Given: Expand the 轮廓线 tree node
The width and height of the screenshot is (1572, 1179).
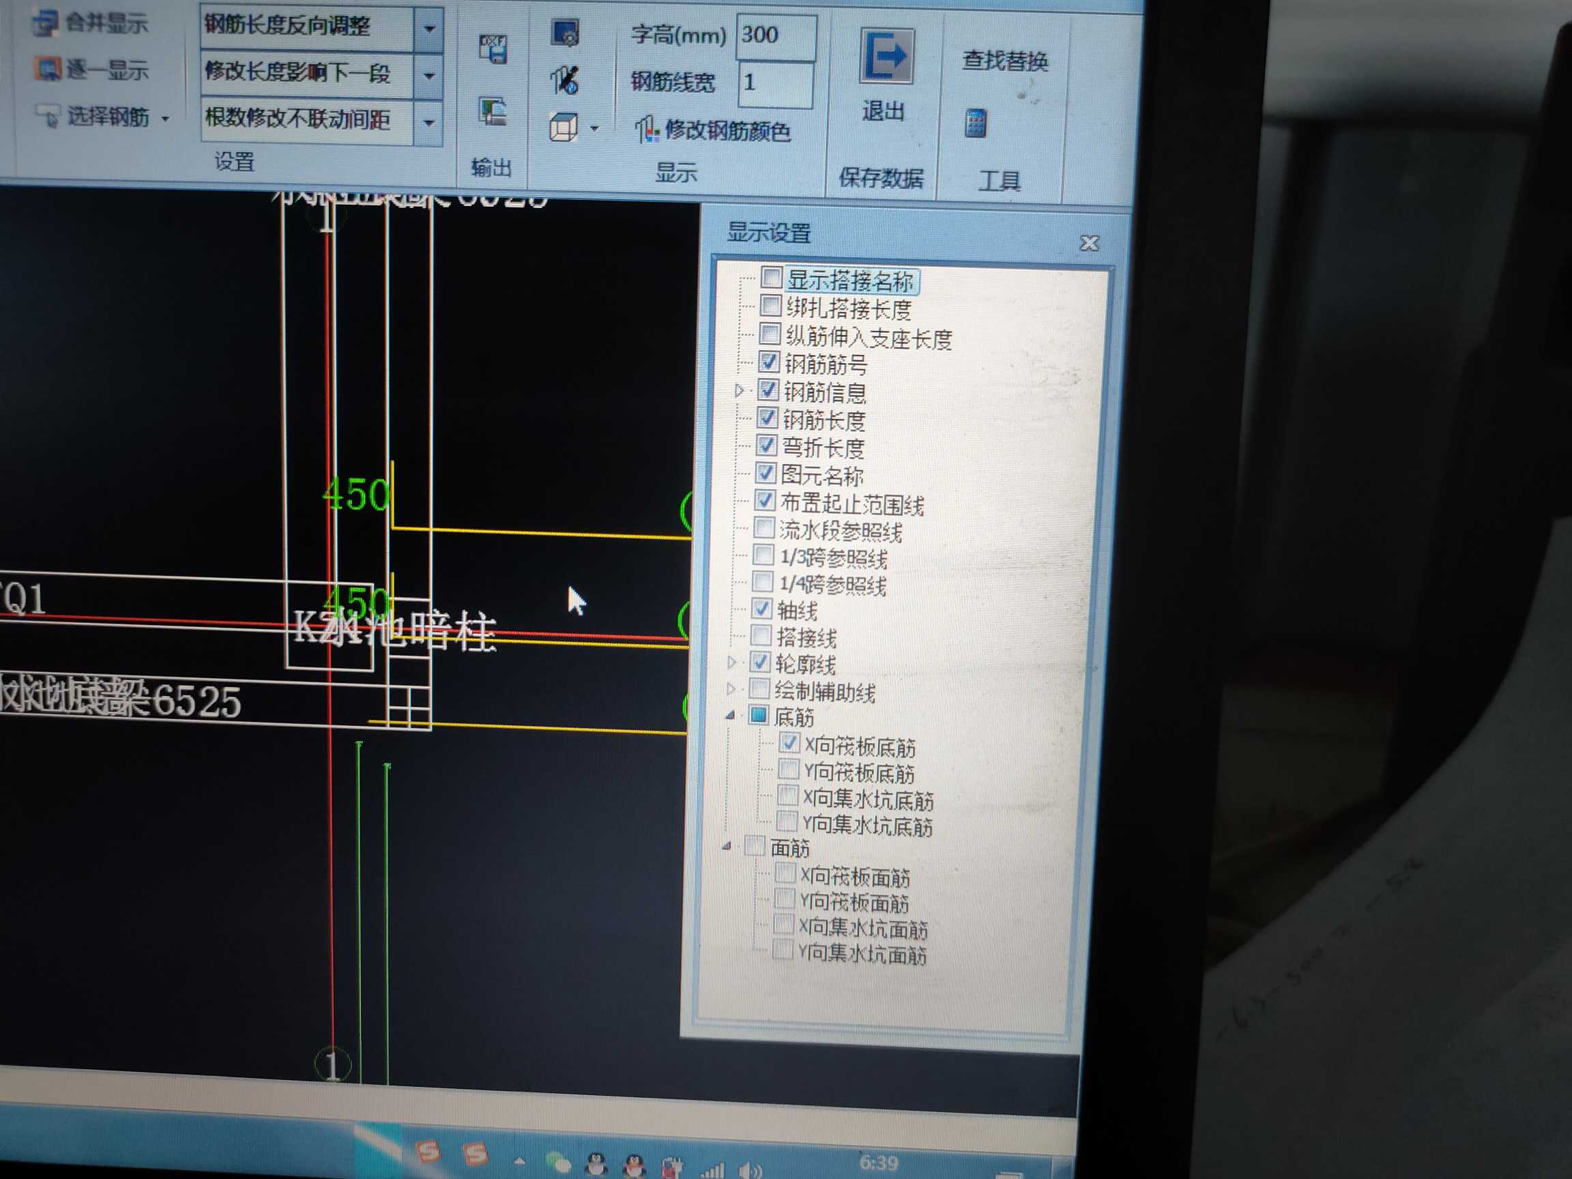Looking at the screenshot, I should 732,663.
